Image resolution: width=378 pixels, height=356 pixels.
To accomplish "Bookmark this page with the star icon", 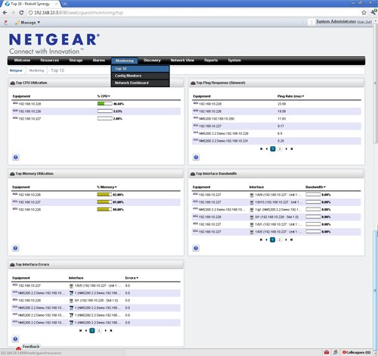I will pos(364,12).
